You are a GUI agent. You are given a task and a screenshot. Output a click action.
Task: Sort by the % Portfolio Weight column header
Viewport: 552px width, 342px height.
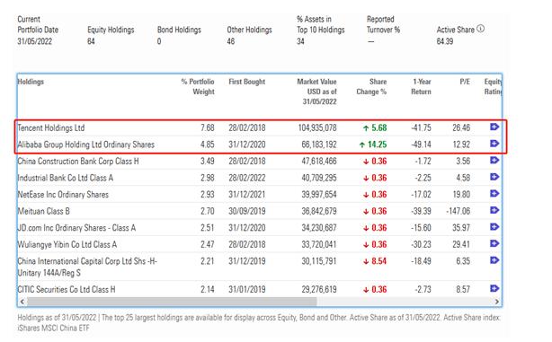(x=198, y=86)
